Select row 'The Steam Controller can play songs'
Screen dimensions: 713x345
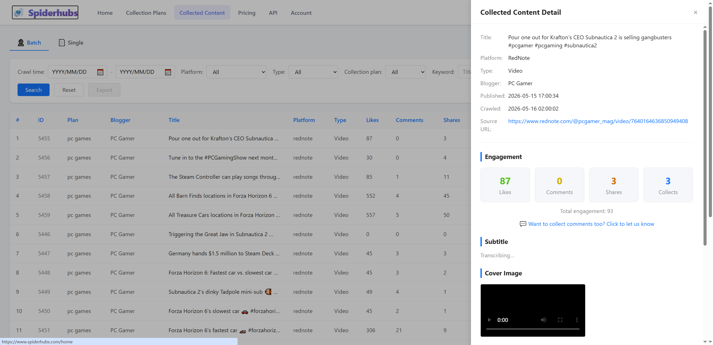240,177
